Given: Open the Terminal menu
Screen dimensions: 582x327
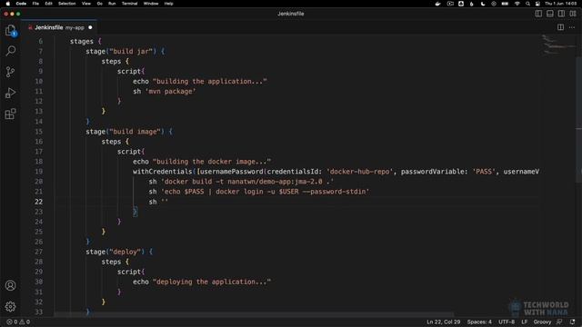Looking at the screenshot, I should pyautogui.click(x=129, y=4).
